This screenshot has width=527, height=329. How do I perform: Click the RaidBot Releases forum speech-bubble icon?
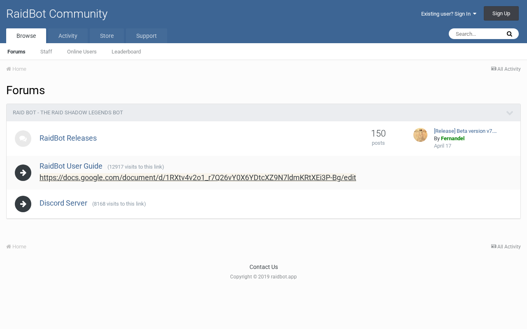pos(23,139)
